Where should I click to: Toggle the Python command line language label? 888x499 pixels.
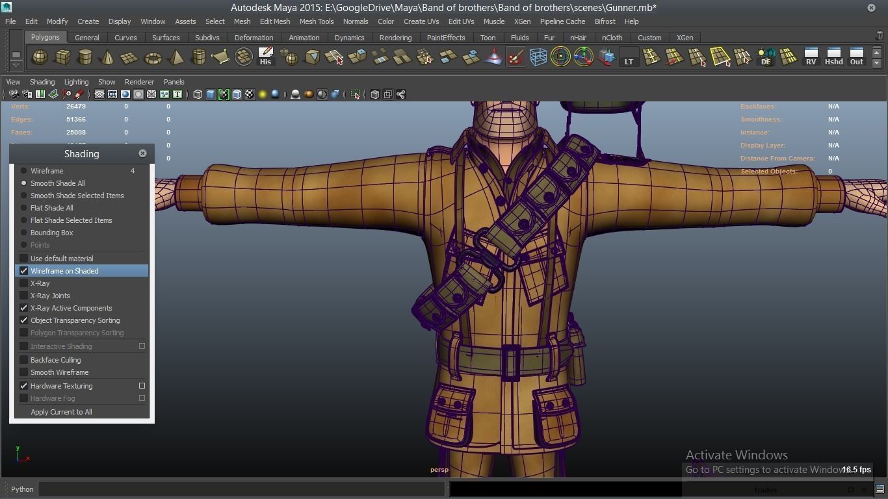[22, 489]
